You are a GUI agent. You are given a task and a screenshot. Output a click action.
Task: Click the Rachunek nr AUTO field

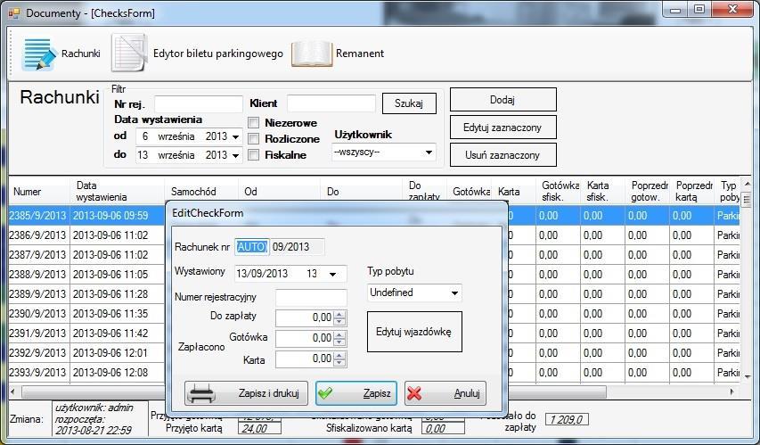tap(251, 246)
